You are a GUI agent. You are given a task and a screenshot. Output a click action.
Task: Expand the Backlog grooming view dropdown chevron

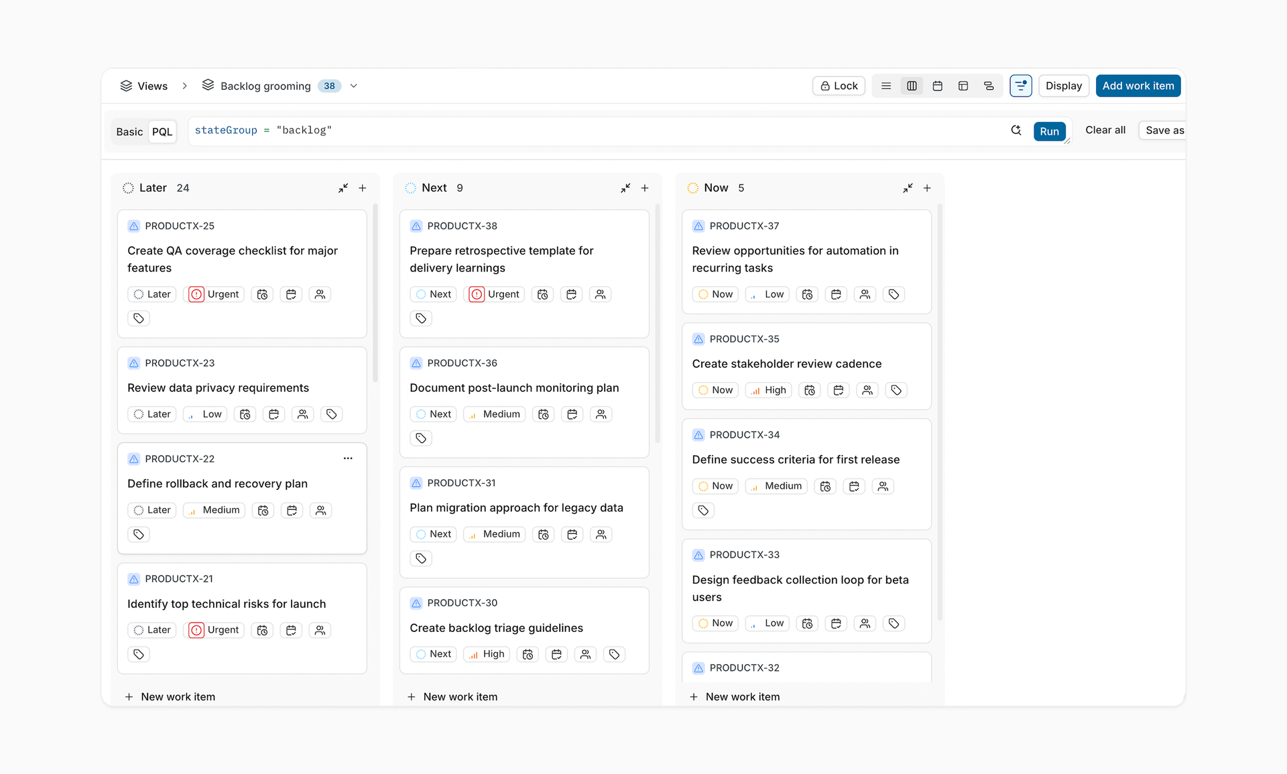(354, 86)
